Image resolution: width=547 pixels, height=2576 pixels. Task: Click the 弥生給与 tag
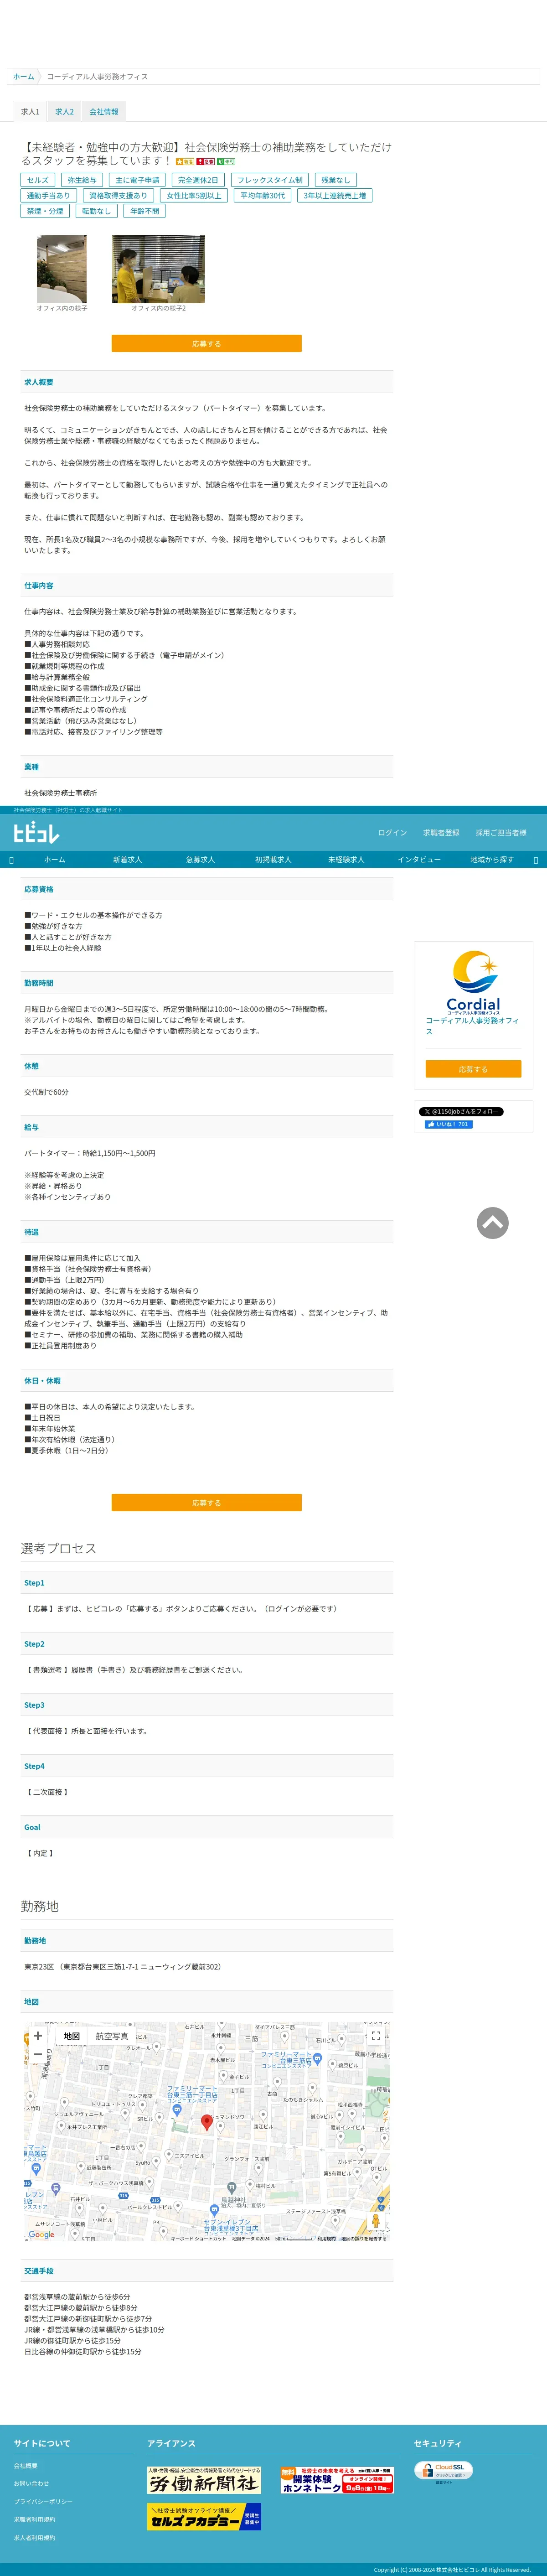82,180
